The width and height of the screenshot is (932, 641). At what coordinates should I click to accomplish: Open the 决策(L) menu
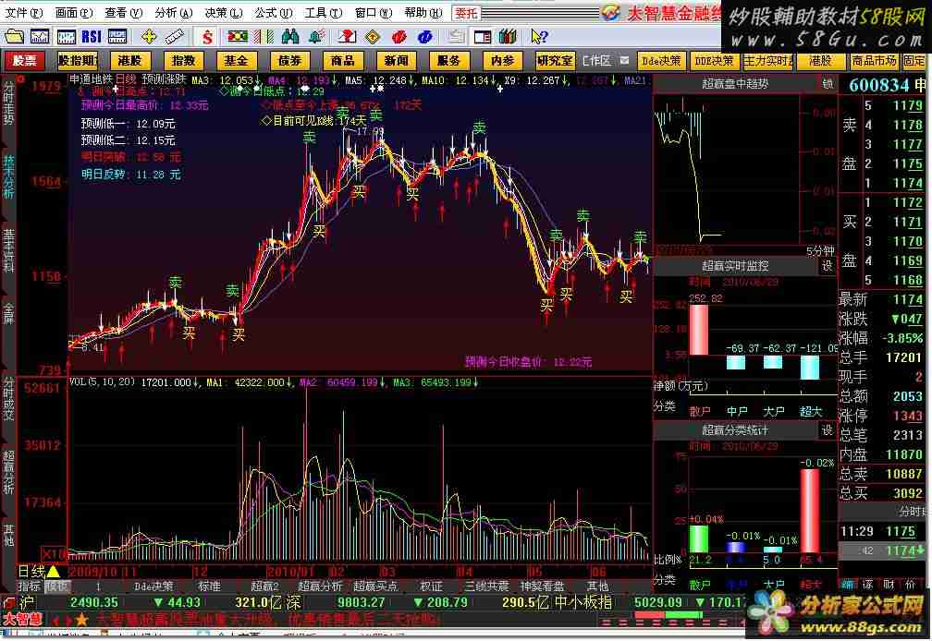(224, 12)
